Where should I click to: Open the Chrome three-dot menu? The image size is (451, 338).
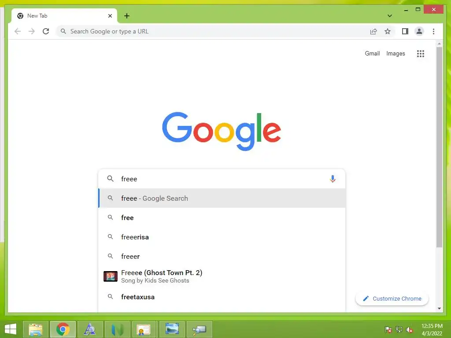pos(433,31)
